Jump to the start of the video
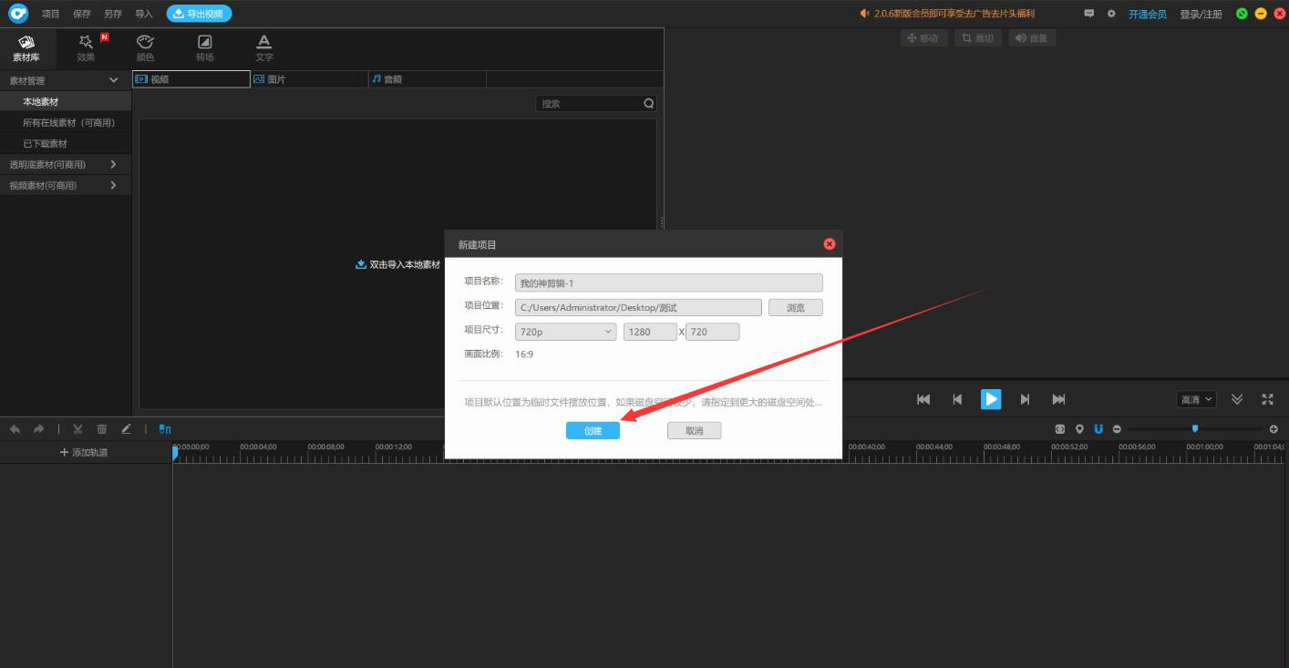The width and height of the screenshot is (1289, 668). coord(923,399)
